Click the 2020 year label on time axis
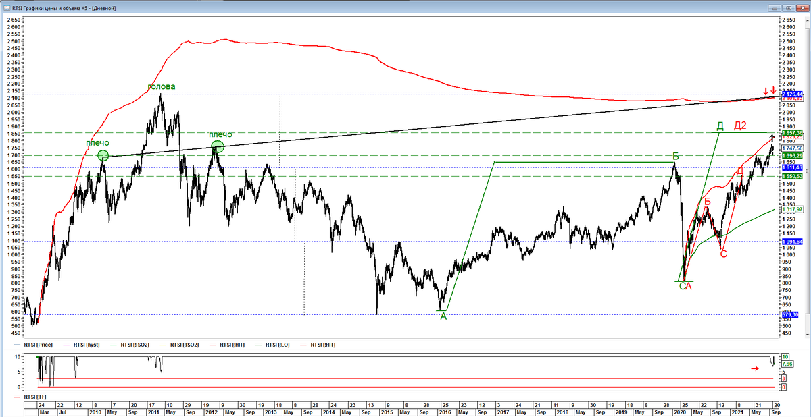The width and height of the screenshot is (811, 417). pos(681,412)
